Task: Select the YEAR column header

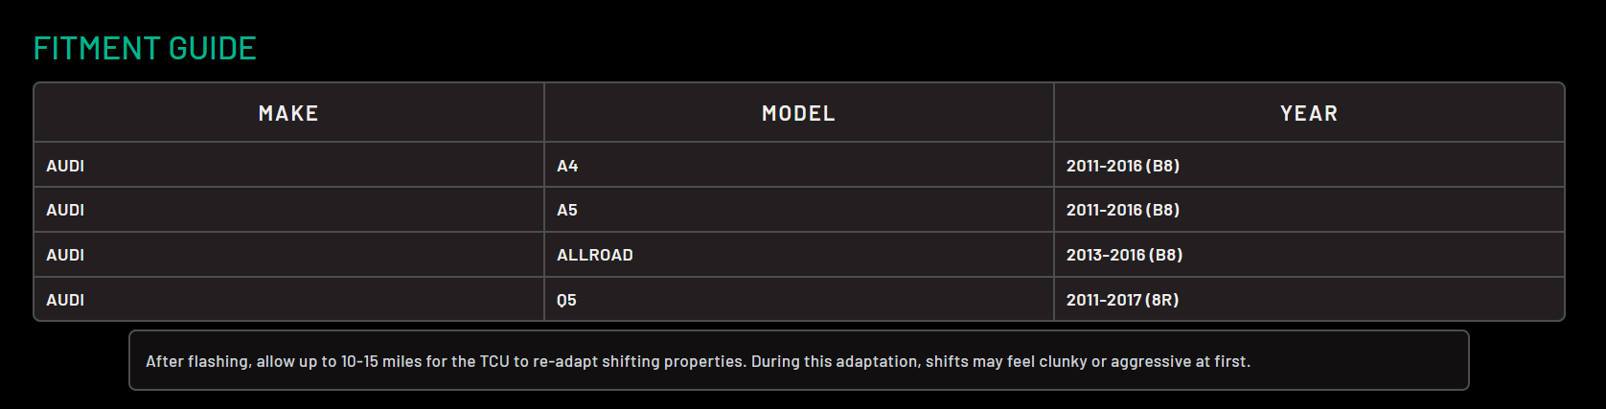Action: (1309, 114)
